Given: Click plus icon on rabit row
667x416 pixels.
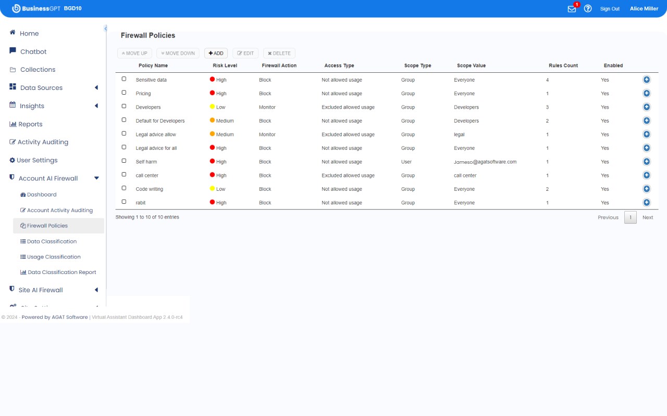Looking at the screenshot, I should click(x=647, y=202).
